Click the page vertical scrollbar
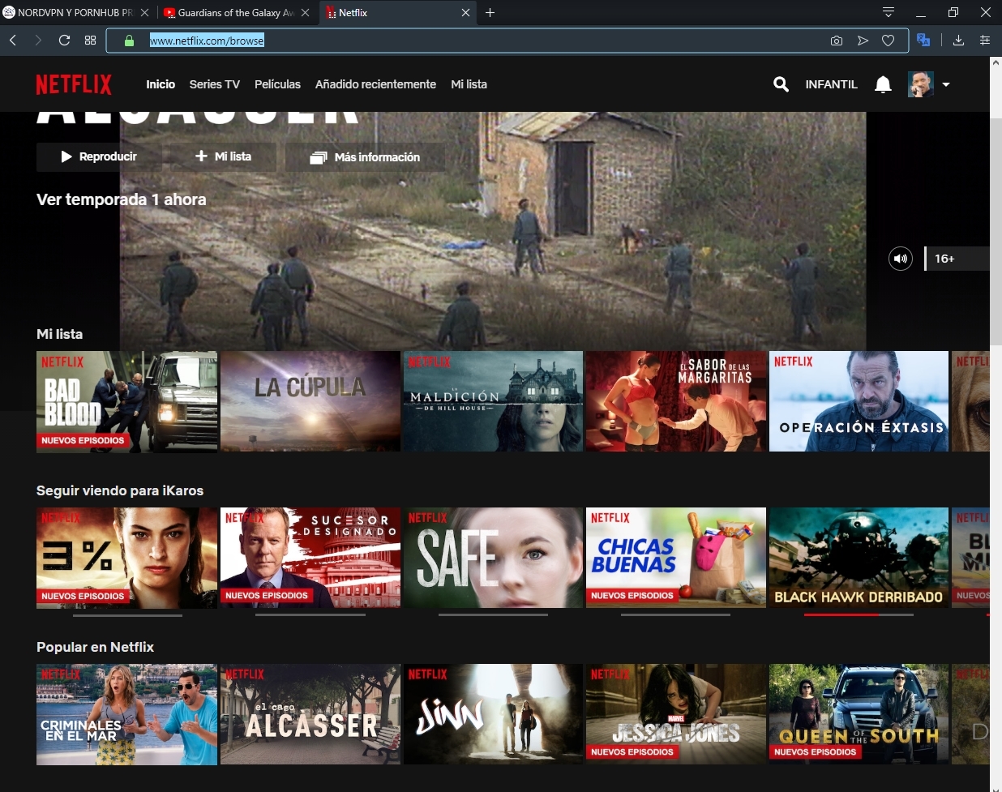Screen dimensions: 1002x792 (996, 231)
